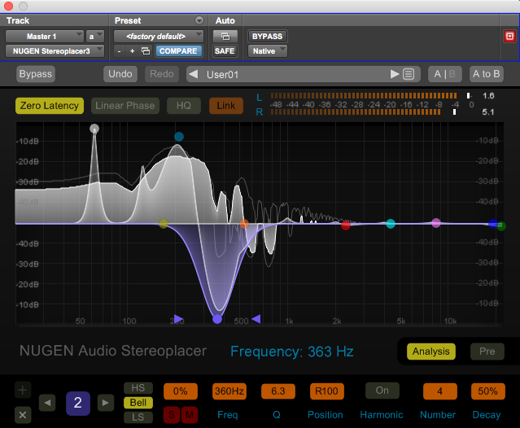Click the harmonic Number value 4
Image resolution: width=520 pixels, height=428 pixels.
click(439, 391)
